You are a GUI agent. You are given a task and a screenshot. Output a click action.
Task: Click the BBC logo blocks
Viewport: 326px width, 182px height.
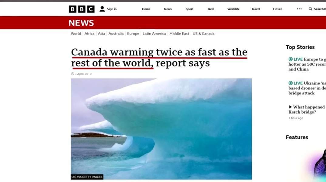click(x=82, y=9)
